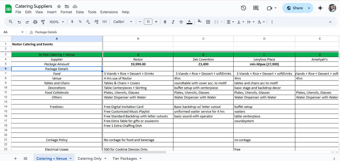Image resolution: width=340 pixels, height=161 pixels.
Task: Star the Catering Suppliers document
Action: point(59,6)
